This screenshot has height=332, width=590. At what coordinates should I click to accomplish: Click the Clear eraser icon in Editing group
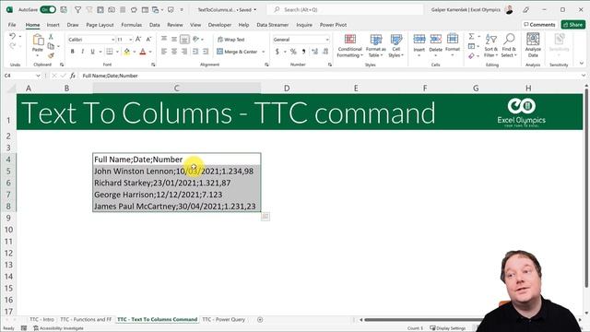coord(471,55)
